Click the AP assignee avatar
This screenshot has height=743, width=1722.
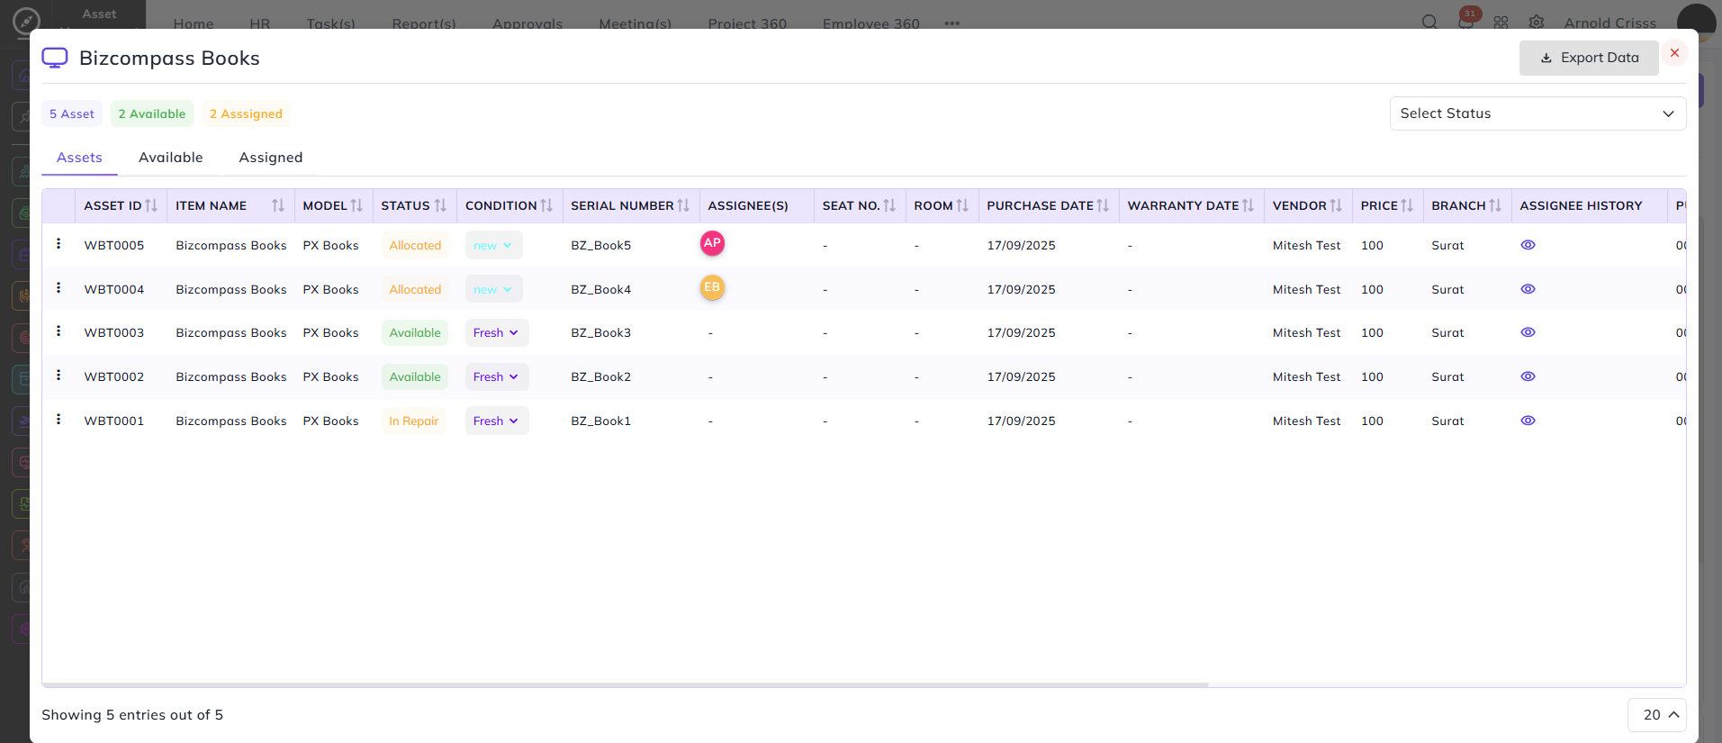point(712,243)
